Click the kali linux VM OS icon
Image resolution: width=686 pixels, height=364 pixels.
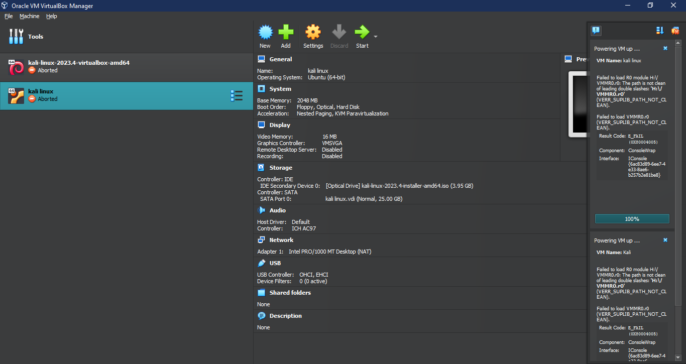point(16,95)
